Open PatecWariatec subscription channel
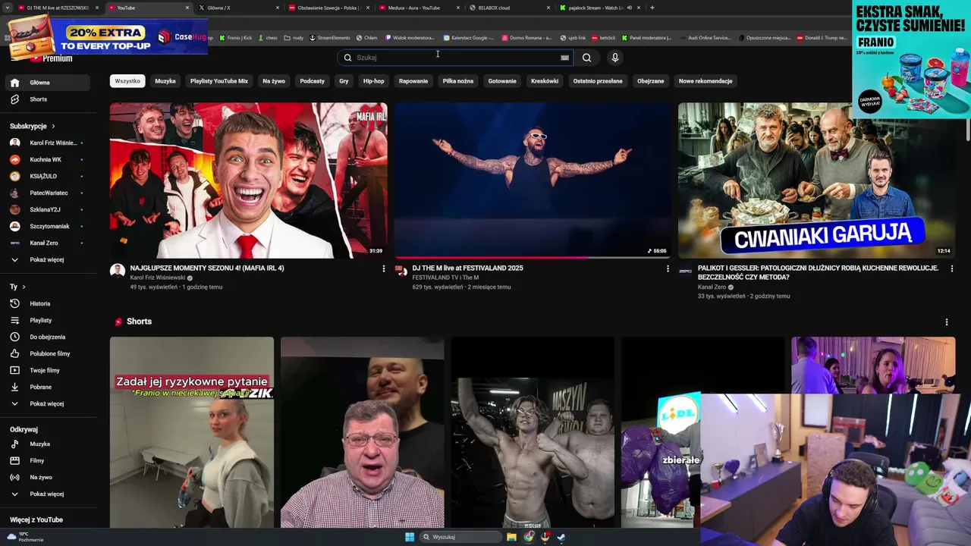 pos(49,193)
